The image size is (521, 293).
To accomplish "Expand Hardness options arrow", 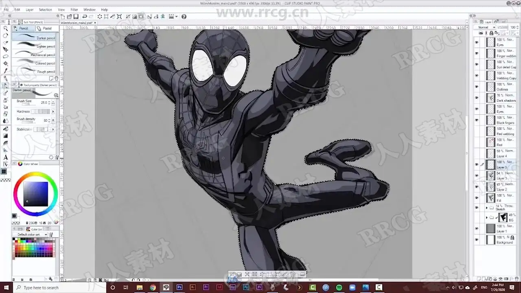I will point(53,111).
